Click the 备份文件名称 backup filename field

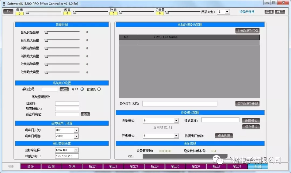coord(179,104)
